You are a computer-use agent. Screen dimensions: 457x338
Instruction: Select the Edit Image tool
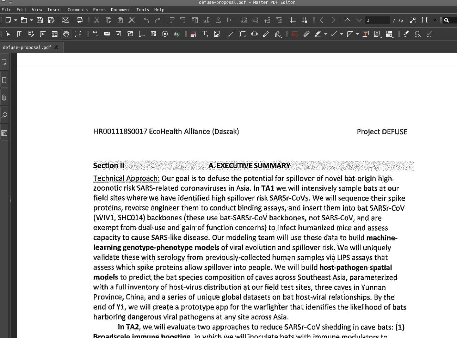click(31, 34)
